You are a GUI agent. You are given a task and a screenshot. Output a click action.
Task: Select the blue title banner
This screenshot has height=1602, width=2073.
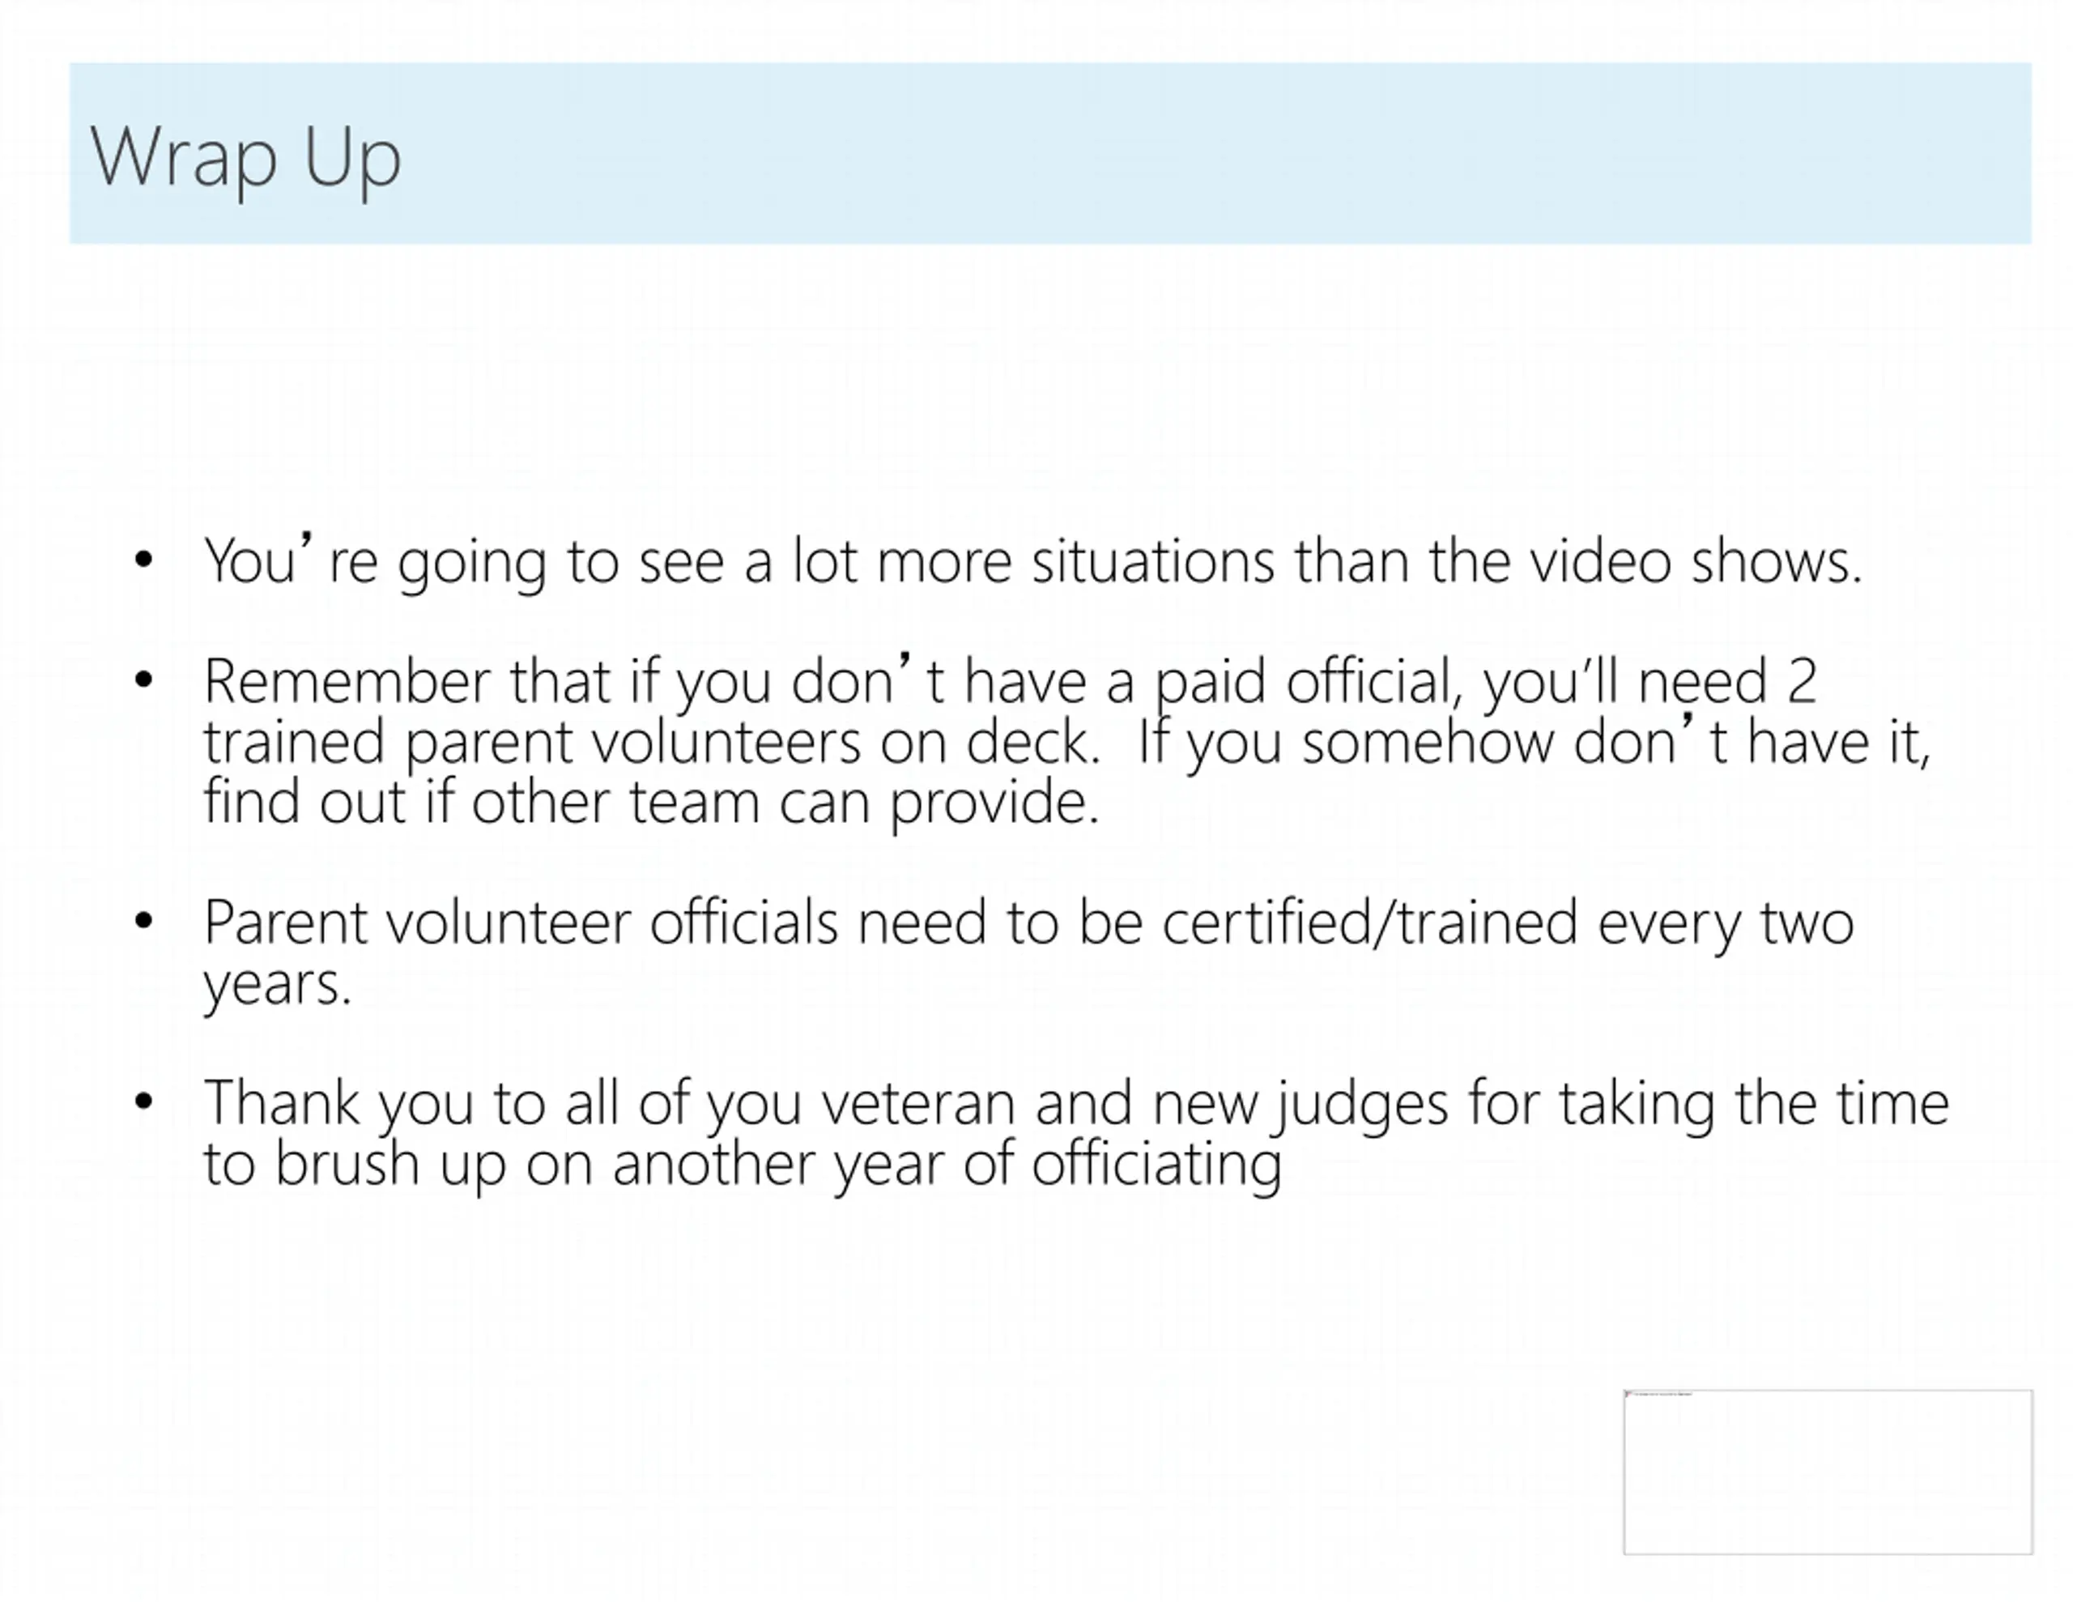pos(1051,153)
